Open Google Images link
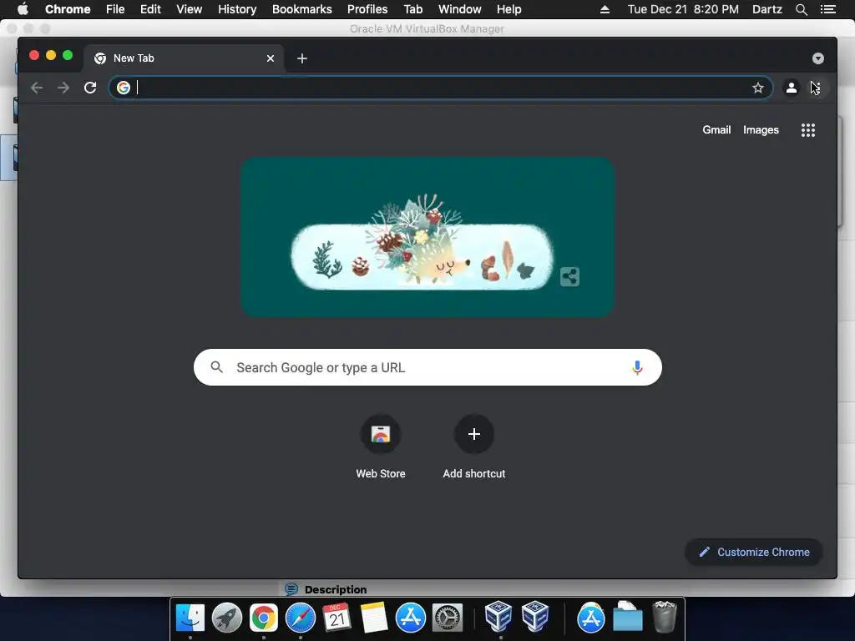 pos(761,129)
